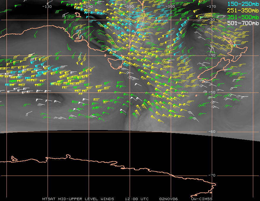
Task: Click the -150 longitude label at top
Action: (130, 7)
